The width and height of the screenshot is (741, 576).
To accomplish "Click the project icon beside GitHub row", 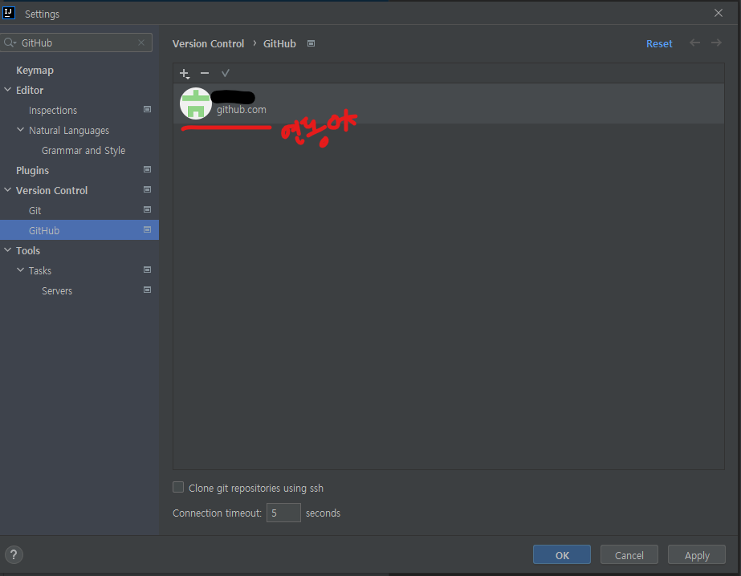I will point(148,230).
